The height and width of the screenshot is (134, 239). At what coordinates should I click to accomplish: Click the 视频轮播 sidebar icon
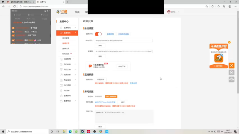(61, 59)
